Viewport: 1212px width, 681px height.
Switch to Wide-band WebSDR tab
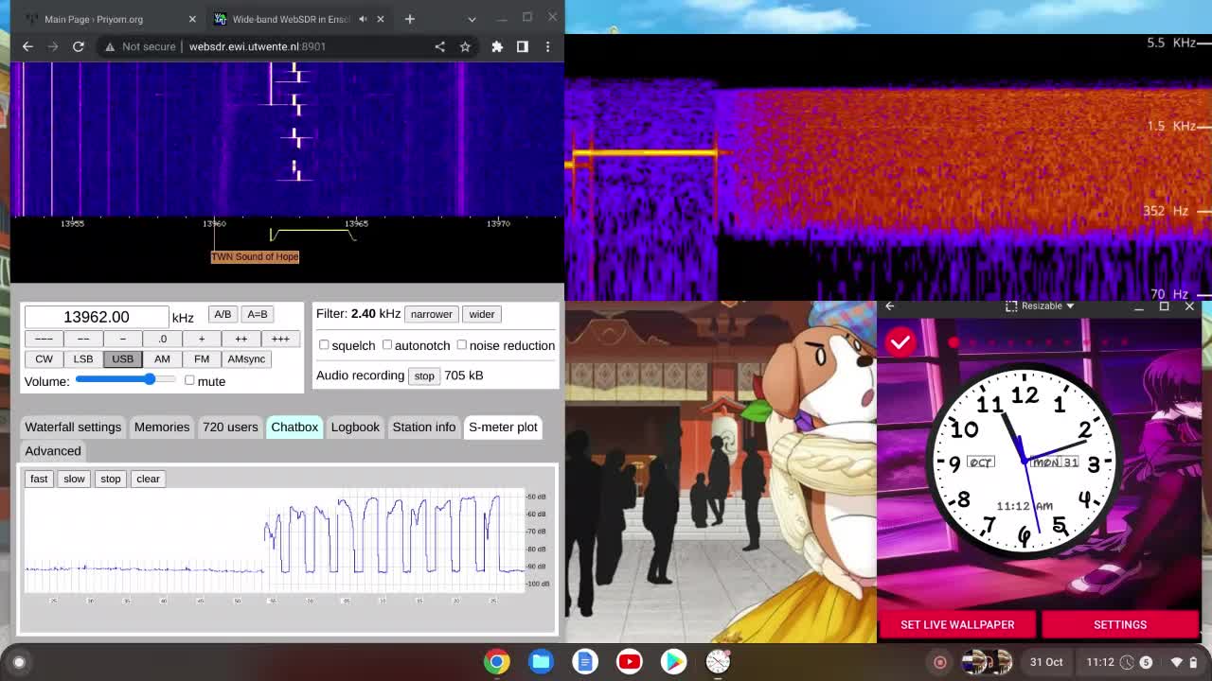pyautogui.click(x=296, y=19)
